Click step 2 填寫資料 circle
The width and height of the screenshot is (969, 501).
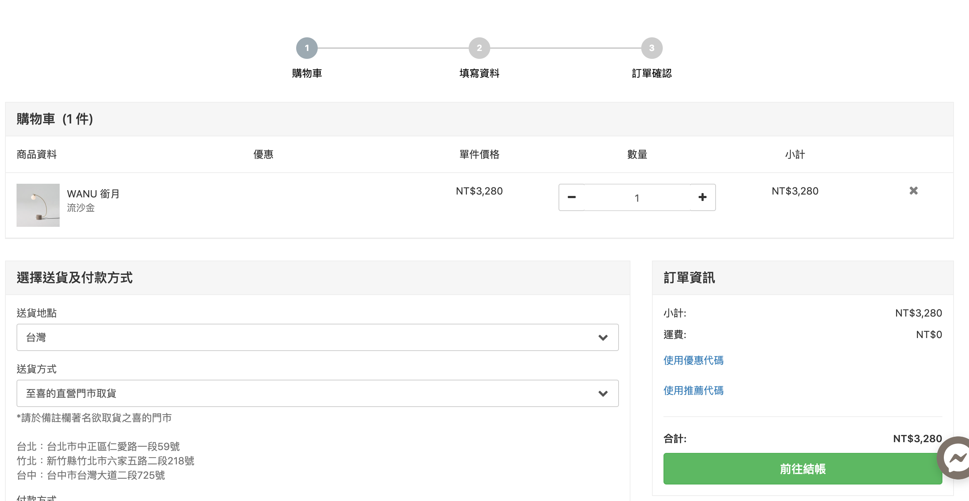[479, 48]
